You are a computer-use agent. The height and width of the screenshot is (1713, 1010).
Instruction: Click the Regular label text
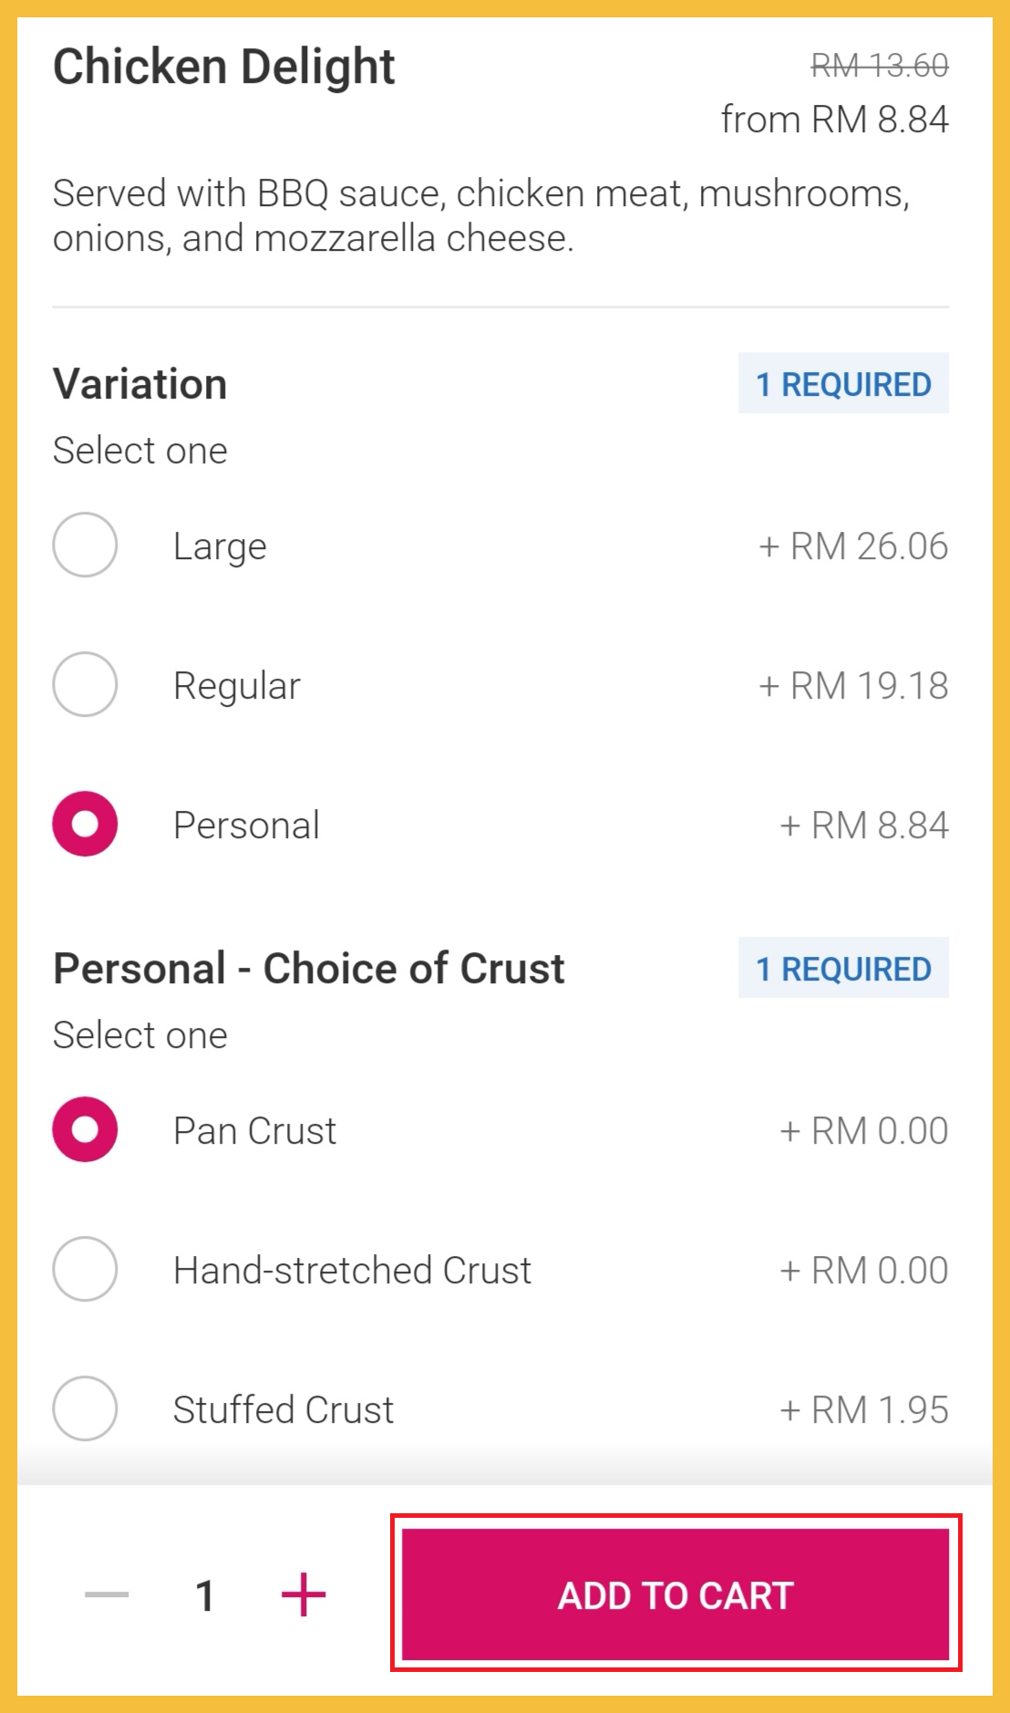236,686
